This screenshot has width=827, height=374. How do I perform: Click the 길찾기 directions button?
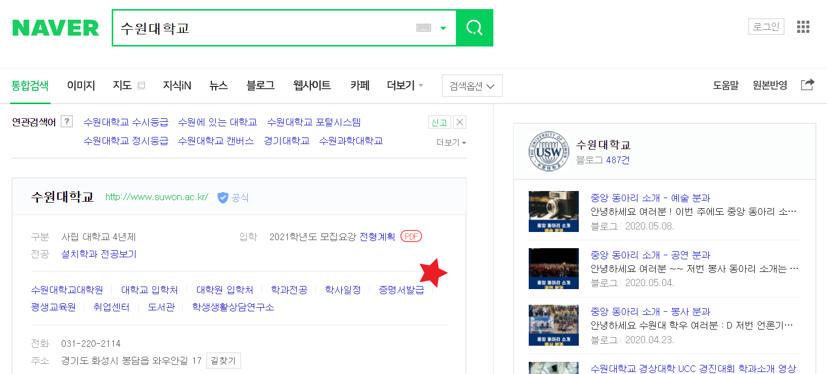tap(223, 360)
